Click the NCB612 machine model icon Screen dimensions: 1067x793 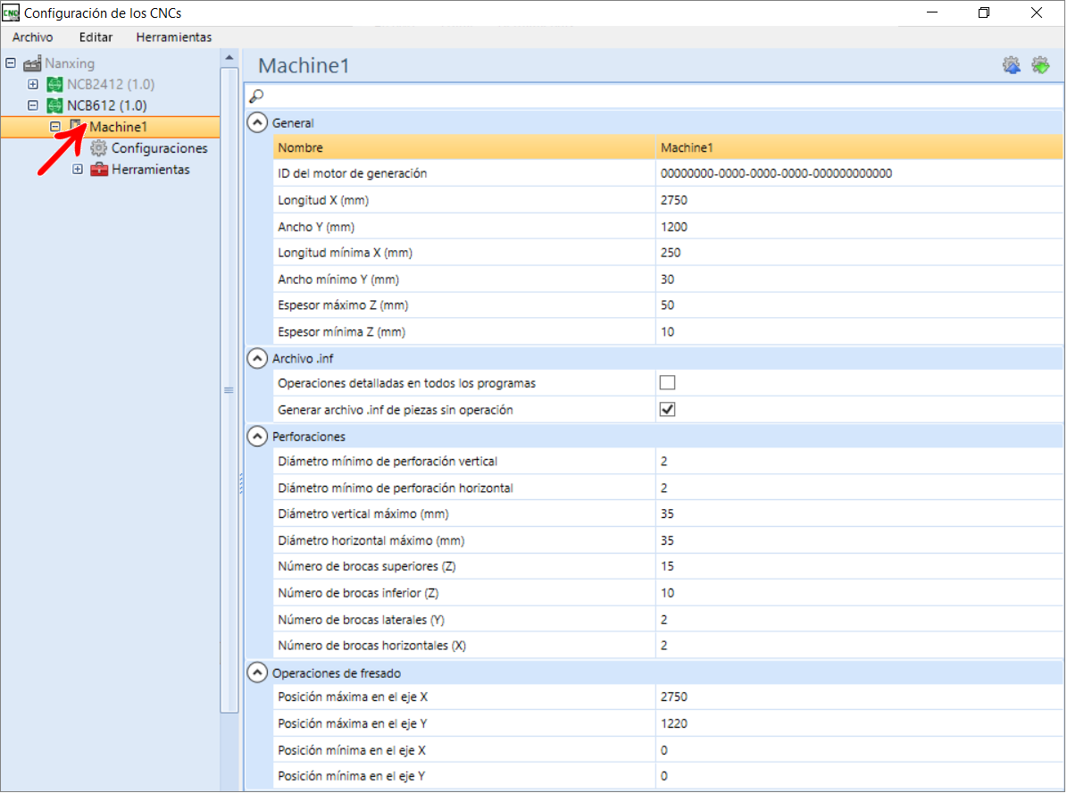(54, 105)
